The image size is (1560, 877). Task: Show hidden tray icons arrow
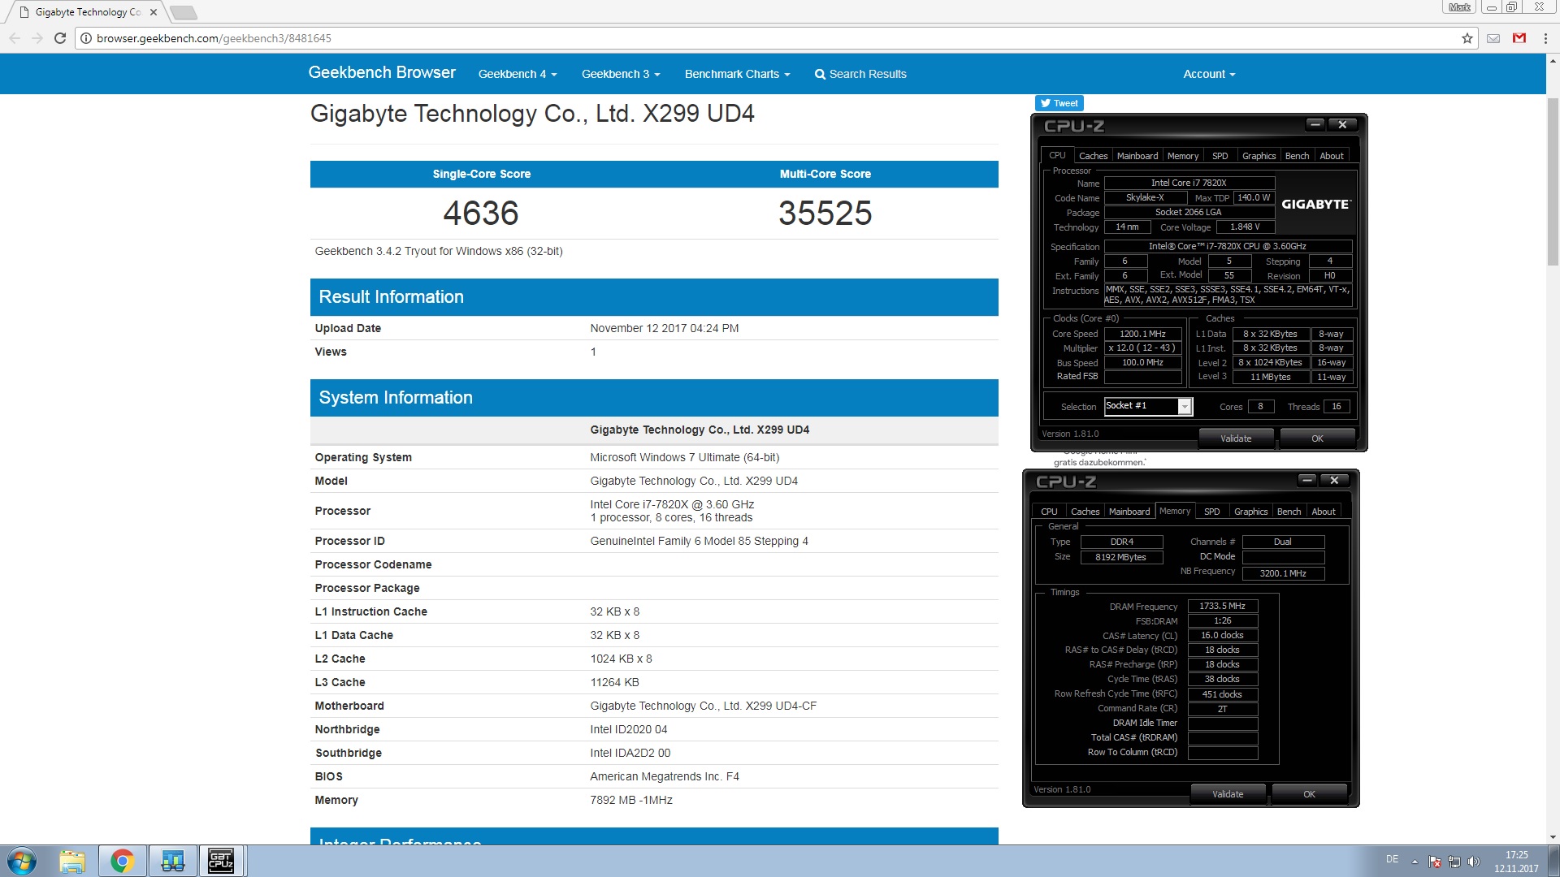coord(1415,862)
